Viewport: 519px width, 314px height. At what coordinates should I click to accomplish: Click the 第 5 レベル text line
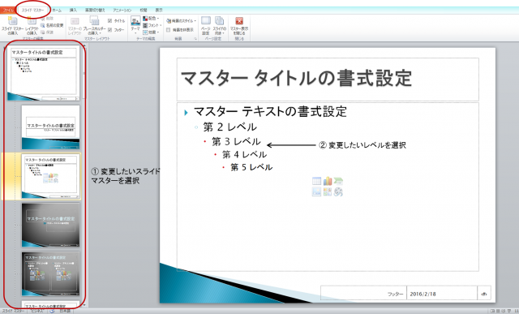(x=251, y=167)
